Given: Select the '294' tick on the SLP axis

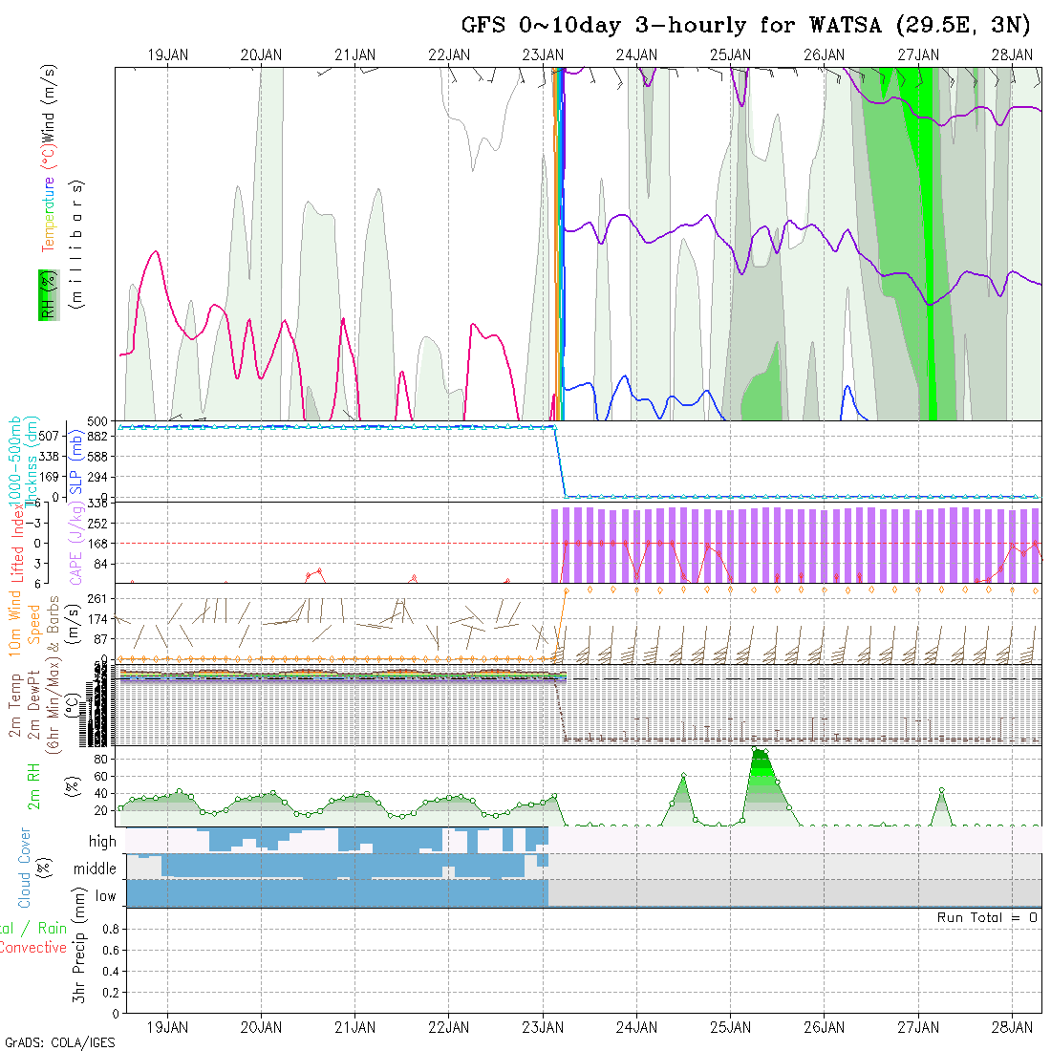Looking at the screenshot, I should 97,477.
